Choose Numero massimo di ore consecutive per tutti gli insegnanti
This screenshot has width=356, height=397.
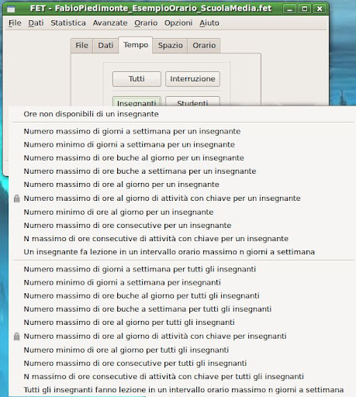tap(135, 364)
